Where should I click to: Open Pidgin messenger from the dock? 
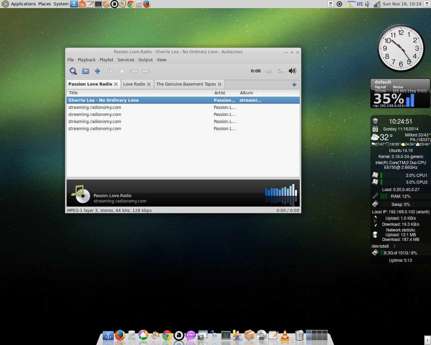(191, 335)
